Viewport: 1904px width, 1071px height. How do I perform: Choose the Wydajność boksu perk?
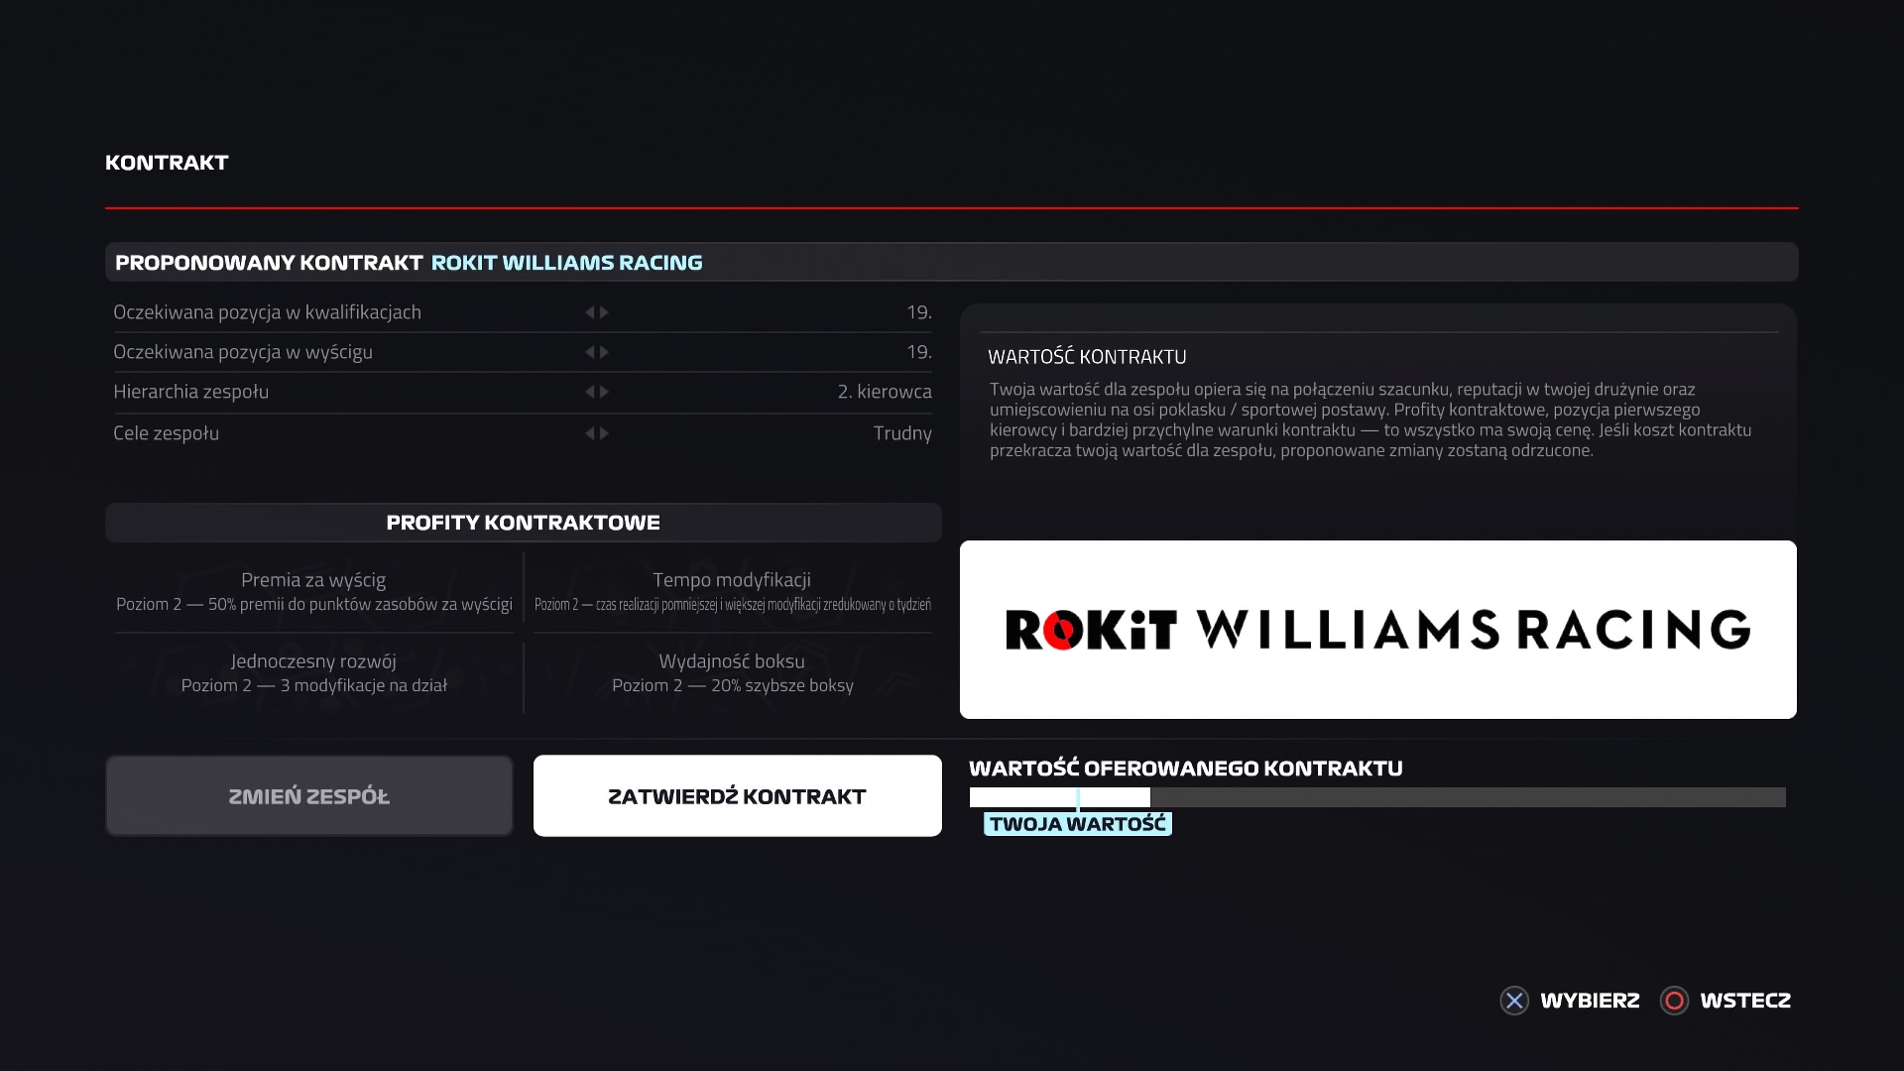click(x=732, y=672)
